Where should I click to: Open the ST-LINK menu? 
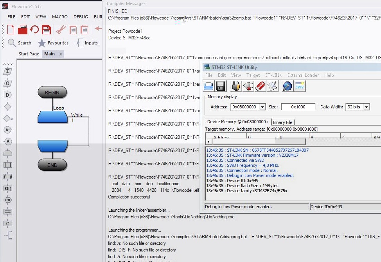273,75
